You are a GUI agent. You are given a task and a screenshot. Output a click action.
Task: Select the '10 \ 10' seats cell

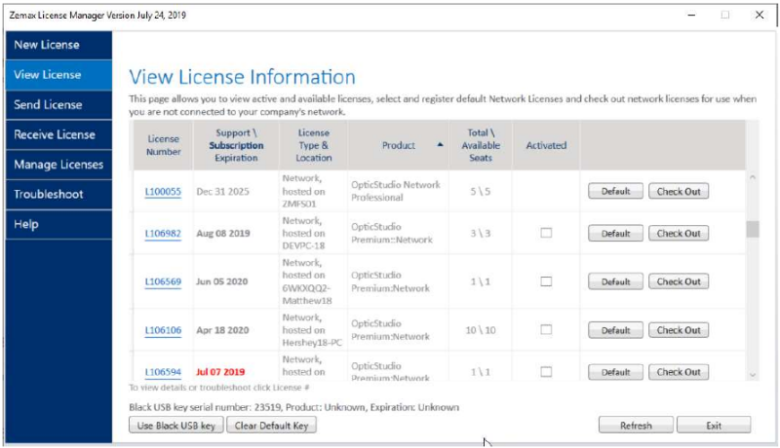click(x=481, y=330)
